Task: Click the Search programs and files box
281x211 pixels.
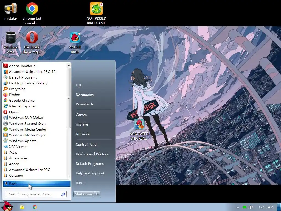Action: click(x=36, y=194)
